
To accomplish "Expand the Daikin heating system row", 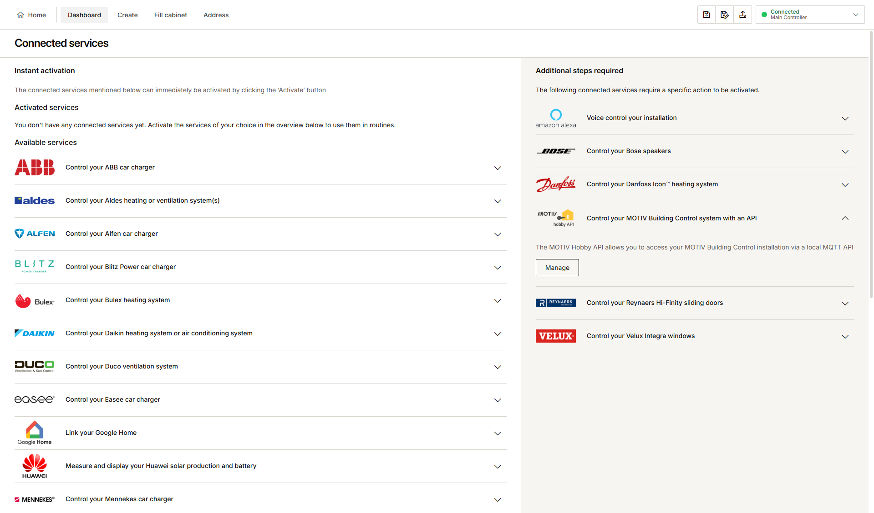I will (x=498, y=334).
